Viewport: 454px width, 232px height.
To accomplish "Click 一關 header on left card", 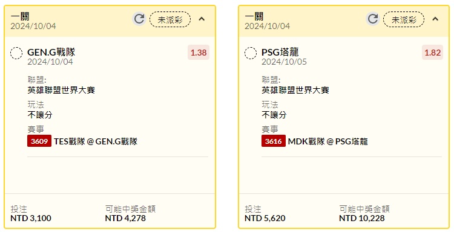I will tap(20, 16).
